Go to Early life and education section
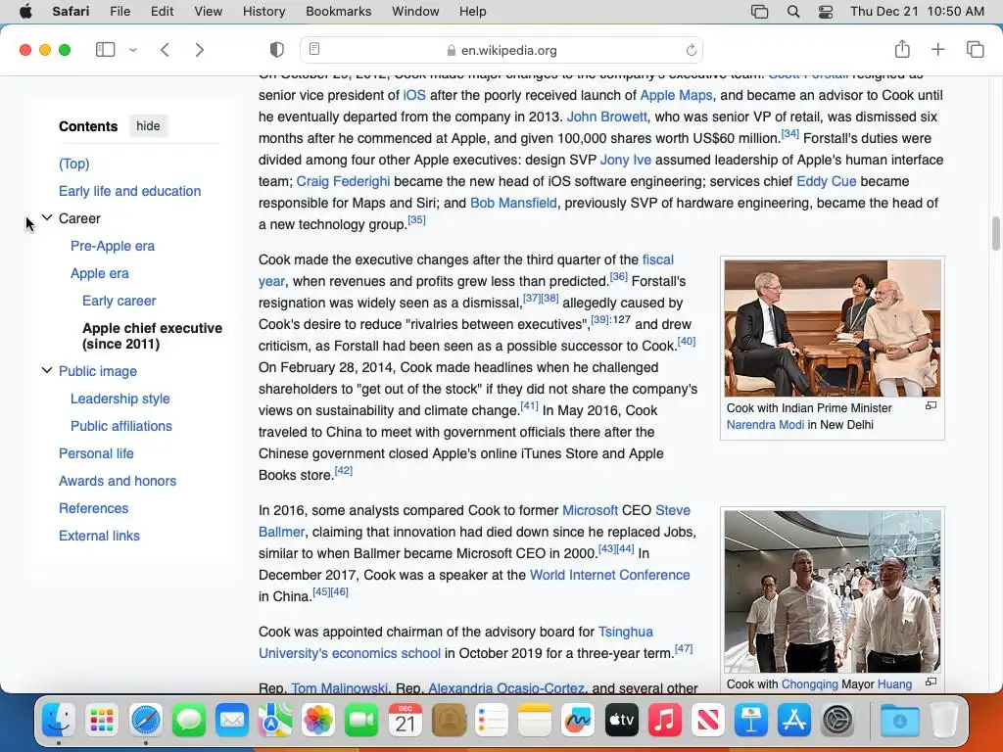 click(130, 191)
